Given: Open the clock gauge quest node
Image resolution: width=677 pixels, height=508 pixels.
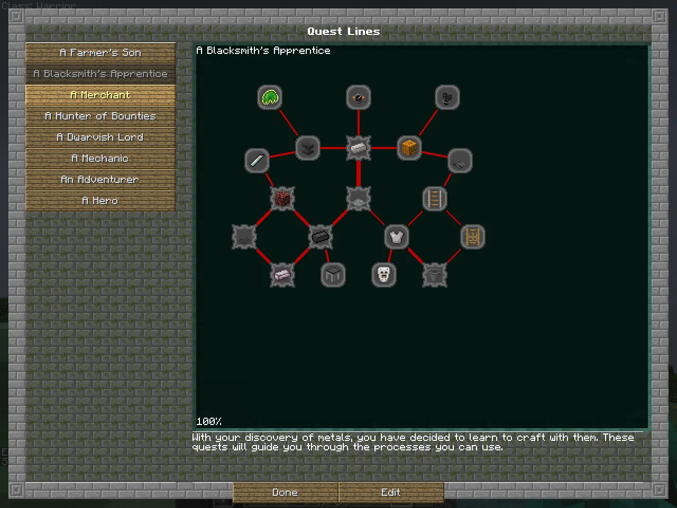Looking at the screenshot, I should 359,97.
